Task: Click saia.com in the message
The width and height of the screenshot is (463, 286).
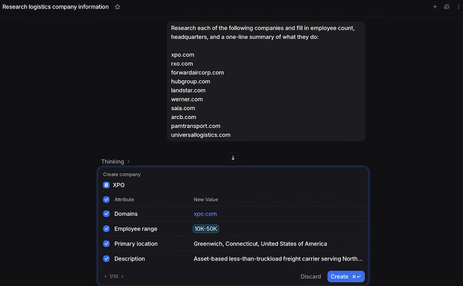Action: [x=183, y=108]
